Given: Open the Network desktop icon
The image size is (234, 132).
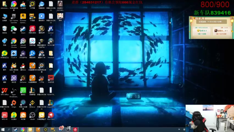Looking at the screenshot, I should 5,42.
